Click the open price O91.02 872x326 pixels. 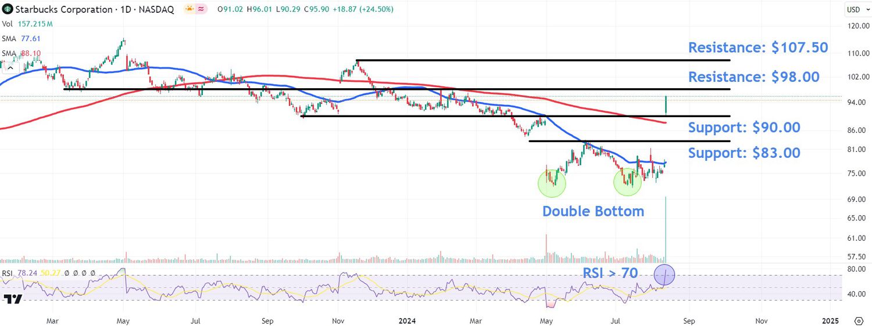(x=231, y=9)
